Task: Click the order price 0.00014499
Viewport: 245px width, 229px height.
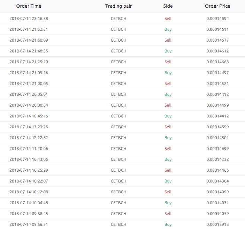Action: pos(217,105)
